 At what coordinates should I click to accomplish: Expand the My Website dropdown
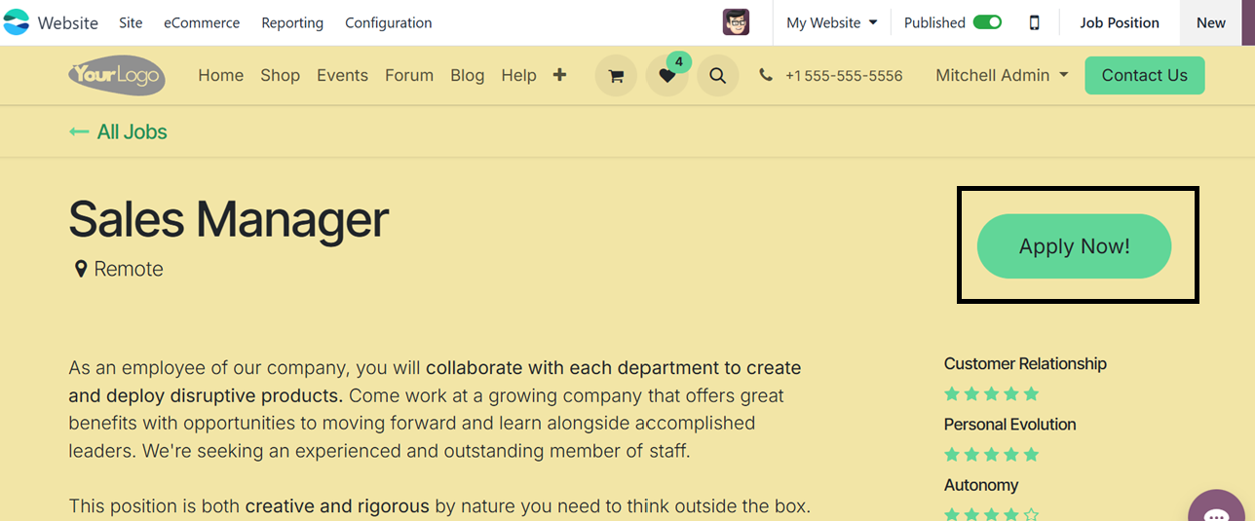[832, 22]
